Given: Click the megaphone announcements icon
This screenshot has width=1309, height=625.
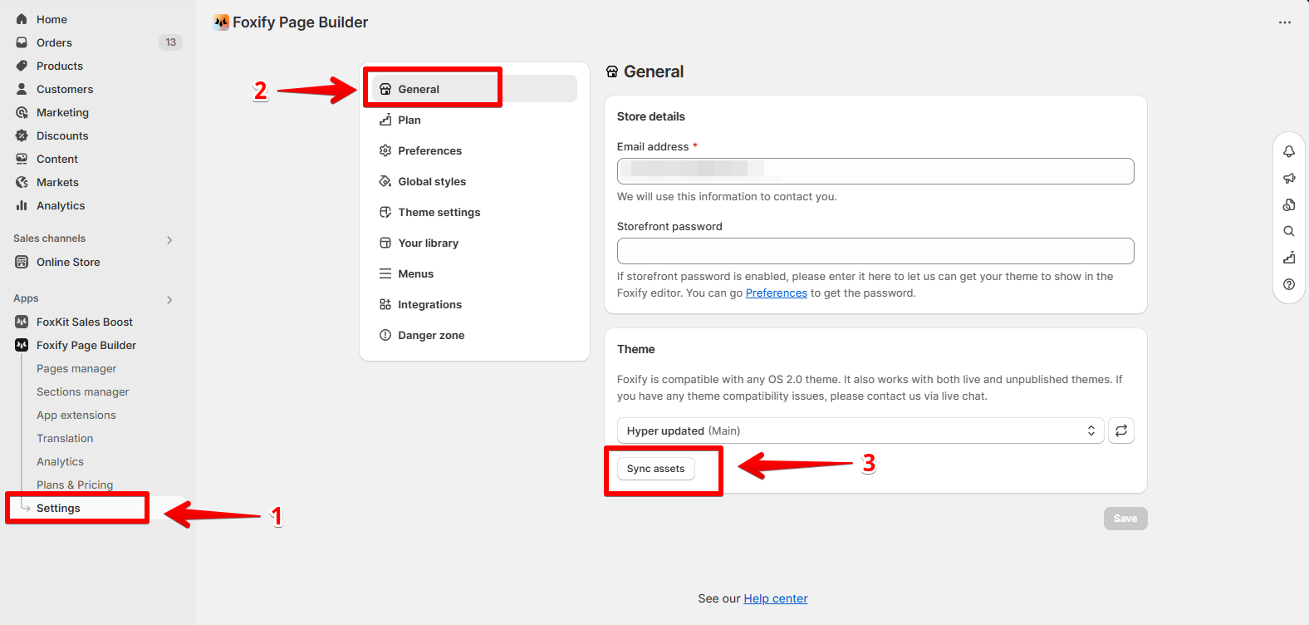Looking at the screenshot, I should (x=1289, y=178).
